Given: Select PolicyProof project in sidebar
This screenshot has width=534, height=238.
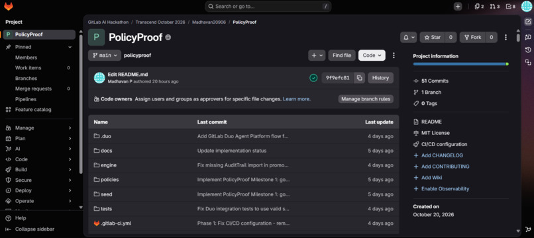Looking at the screenshot, I should [39, 34].
